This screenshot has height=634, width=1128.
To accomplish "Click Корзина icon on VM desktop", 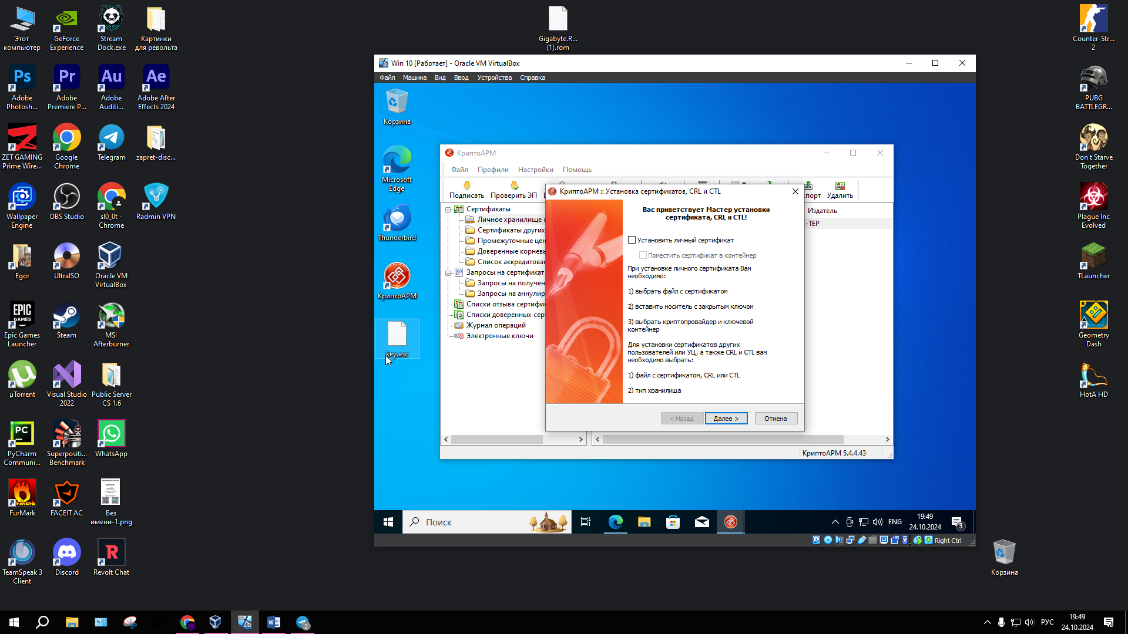I will [397, 107].
